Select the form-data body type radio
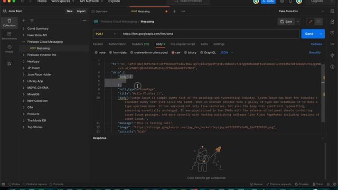The height and width of the screenshot is (190, 338). pyautogui.click(x=110, y=53)
